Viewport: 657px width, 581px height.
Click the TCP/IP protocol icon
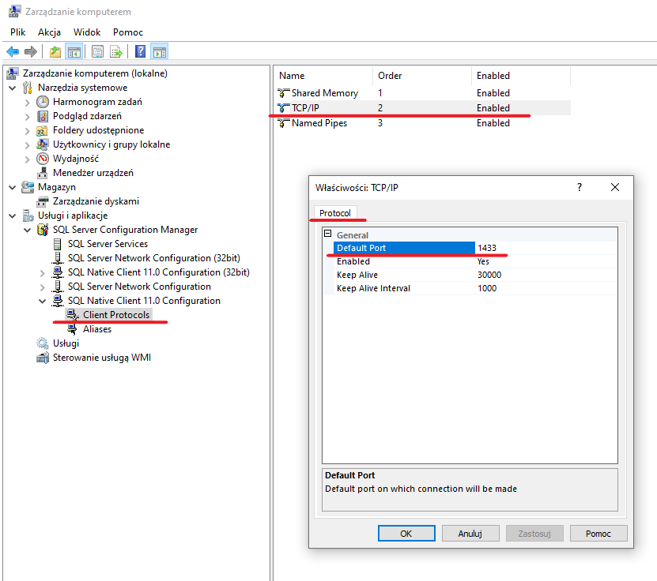click(x=284, y=108)
